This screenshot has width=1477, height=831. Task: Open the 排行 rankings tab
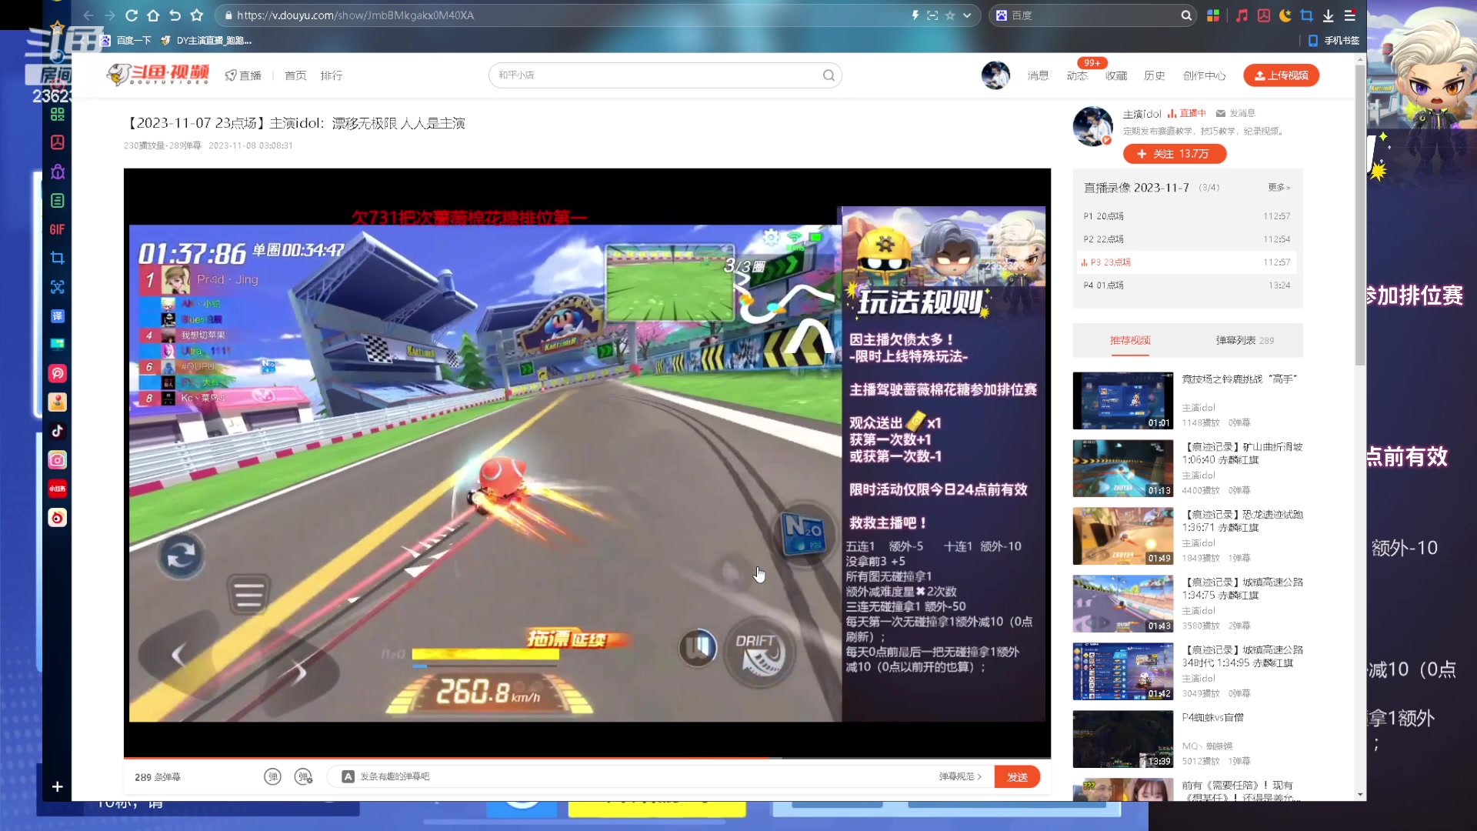[332, 75]
